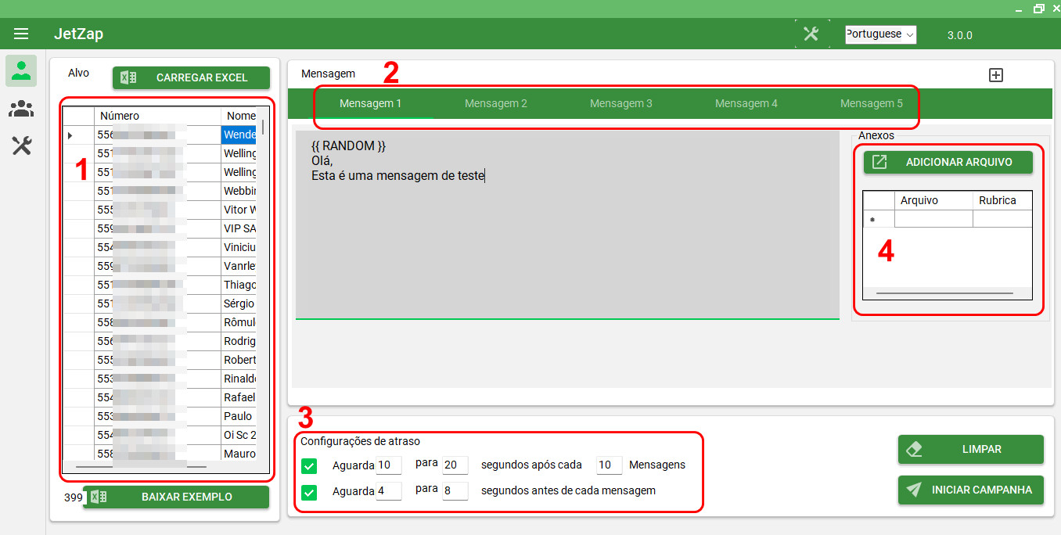Click the message text editing area

coord(566,235)
